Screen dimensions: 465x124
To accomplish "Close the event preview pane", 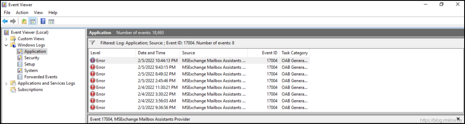I will (458, 119).
